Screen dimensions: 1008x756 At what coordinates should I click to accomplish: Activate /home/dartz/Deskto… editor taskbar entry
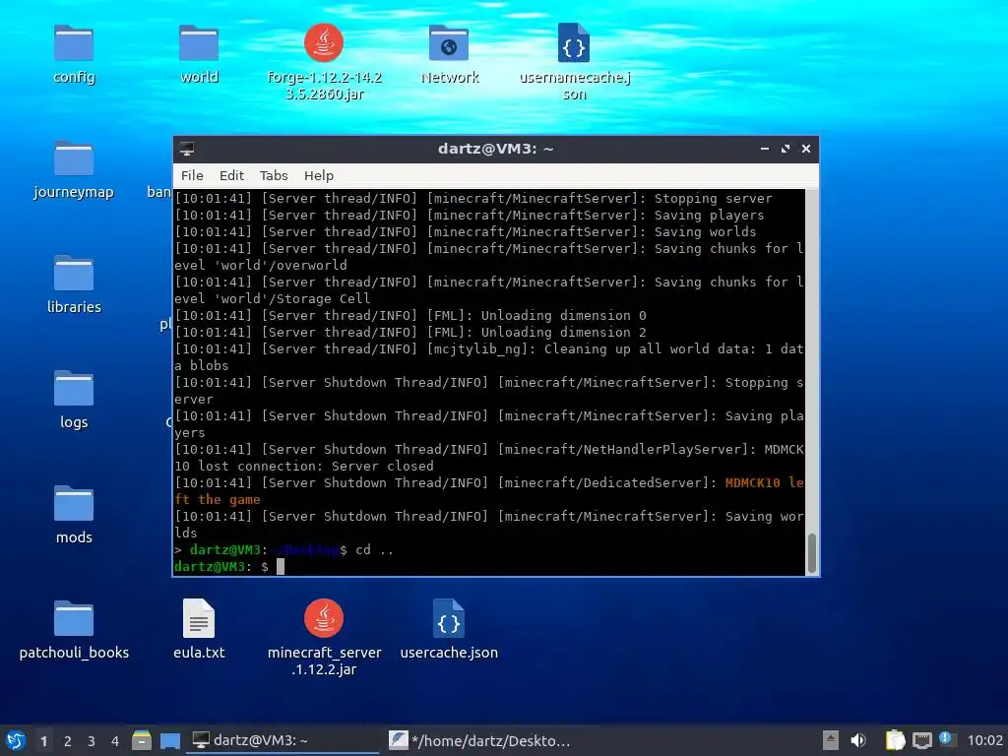[x=480, y=740]
